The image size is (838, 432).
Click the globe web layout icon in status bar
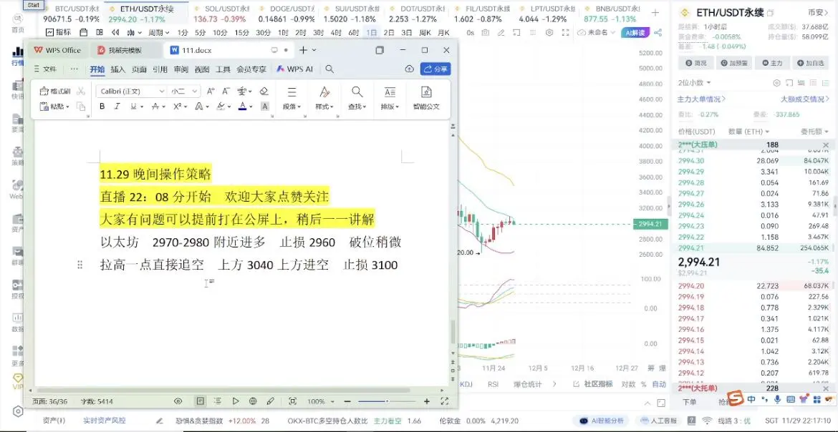point(253,401)
